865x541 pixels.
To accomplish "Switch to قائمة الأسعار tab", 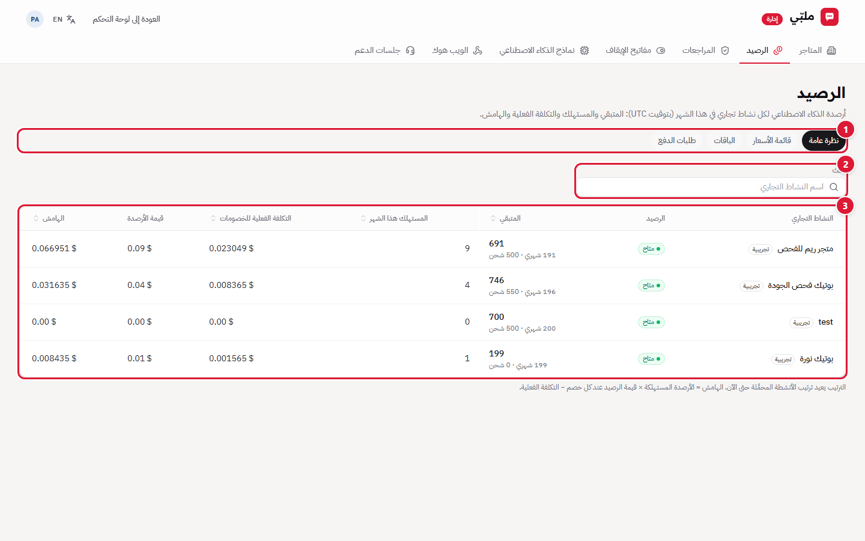I will (772, 141).
